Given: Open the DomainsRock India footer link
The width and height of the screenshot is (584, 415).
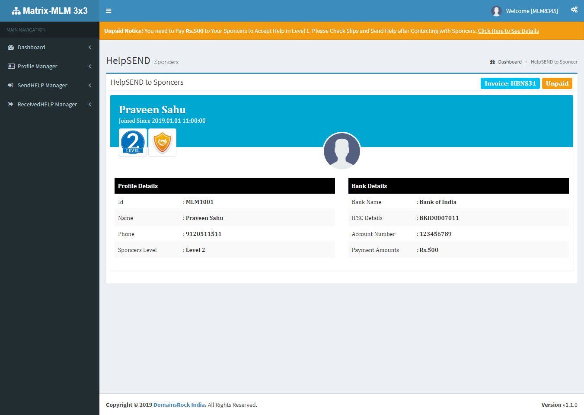Looking at the screenshot, I should click(179, 405).
